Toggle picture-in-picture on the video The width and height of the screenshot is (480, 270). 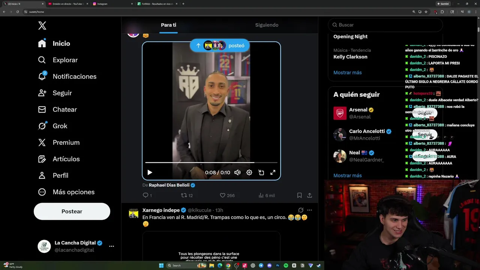pyautogui.click(x=261, y=172)
